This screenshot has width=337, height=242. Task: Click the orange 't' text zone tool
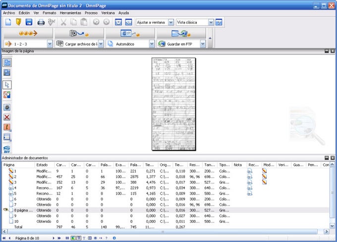pos(7,127)
